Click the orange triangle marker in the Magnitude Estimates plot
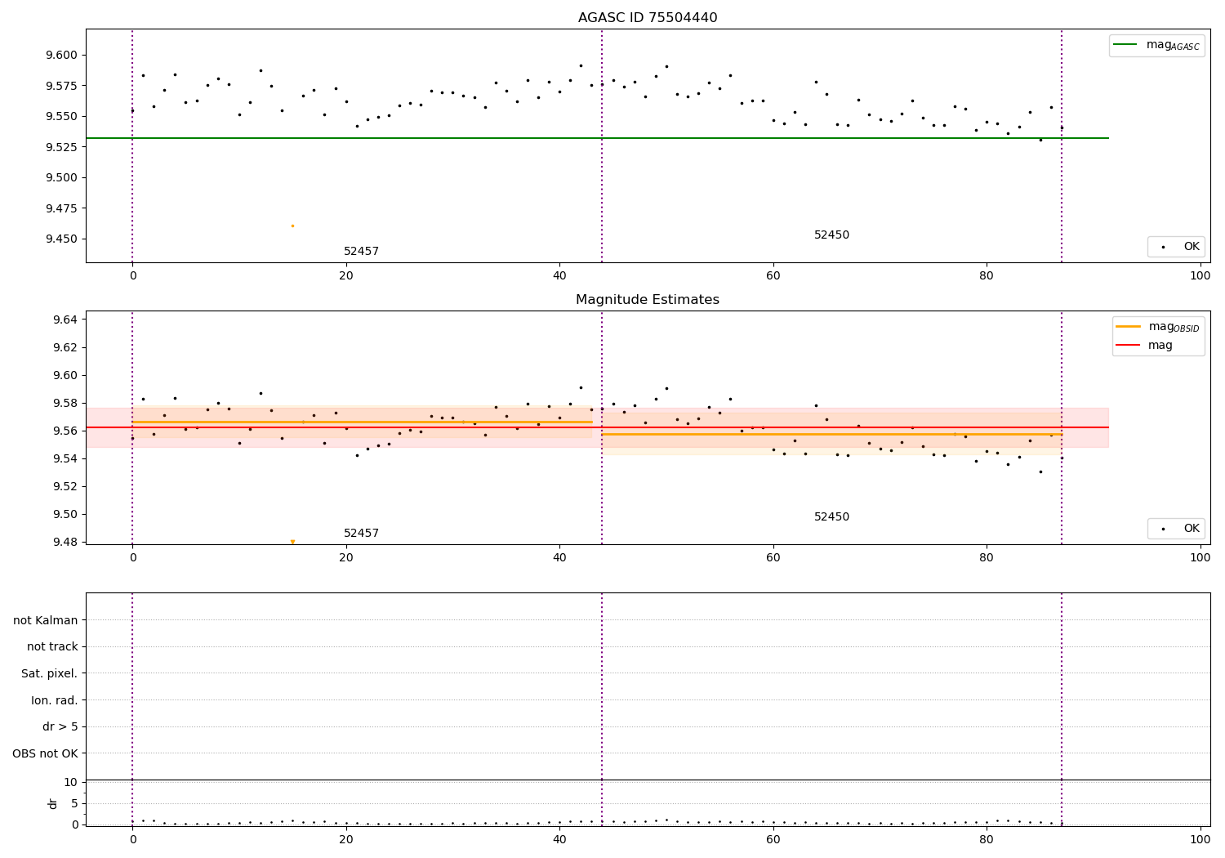Image resolution: width=1225 pixels, height=858 pixels. pos(292,542)
